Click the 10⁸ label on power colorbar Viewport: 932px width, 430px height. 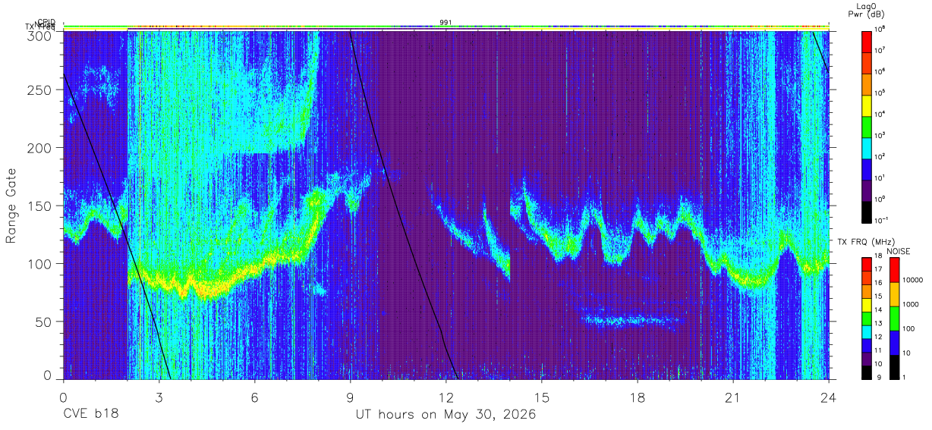point(881,28)
